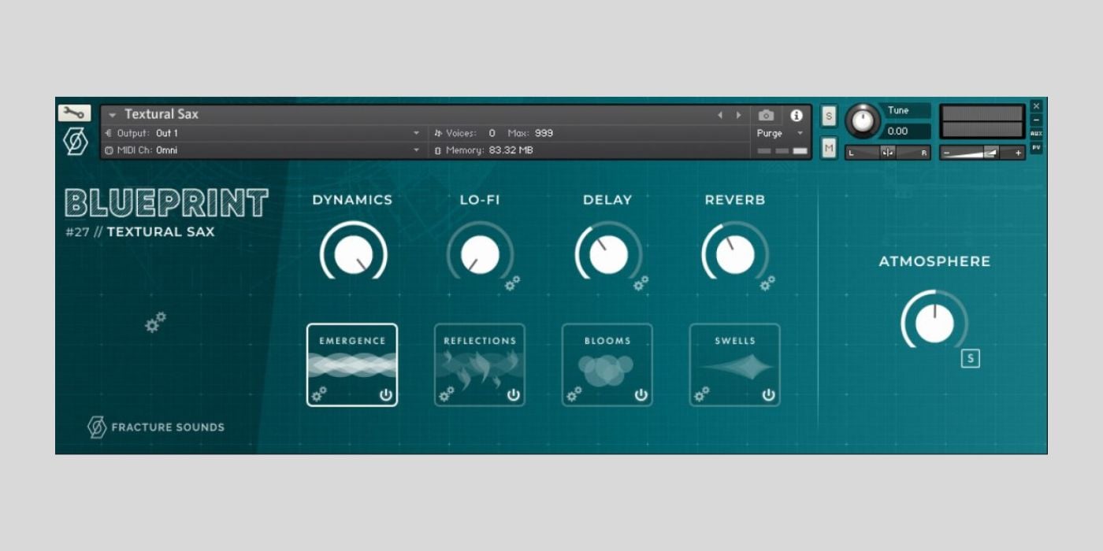The image size is (1103, 551).
Task: Select the Blooms layer tile
Action: tap(607, 365)
